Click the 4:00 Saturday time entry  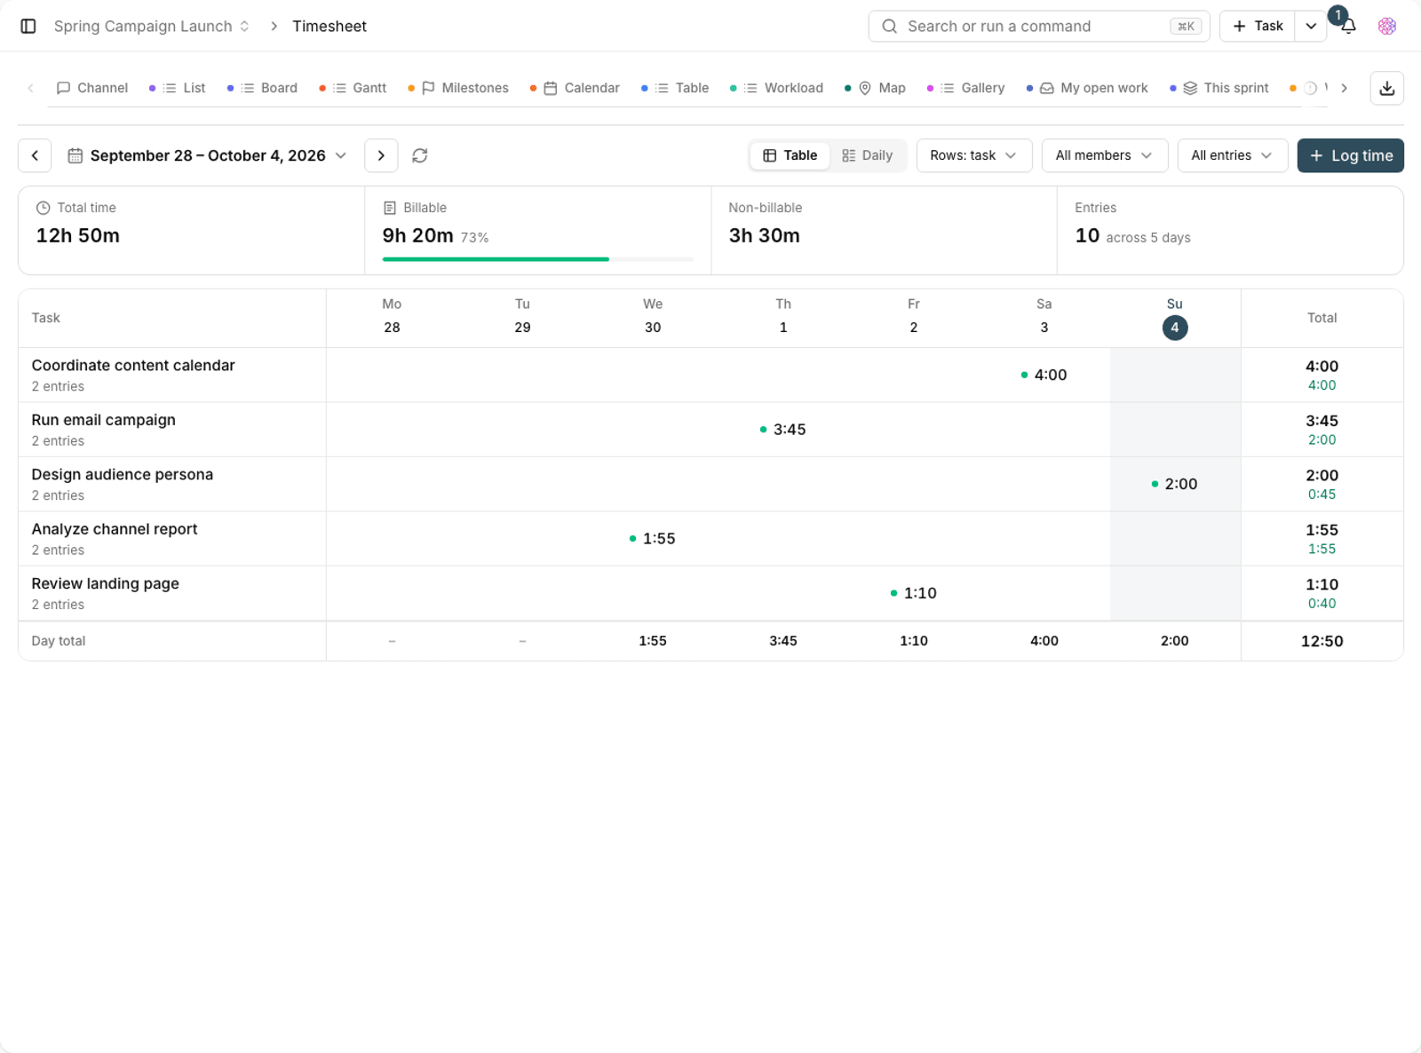(x=1044, y=375)
